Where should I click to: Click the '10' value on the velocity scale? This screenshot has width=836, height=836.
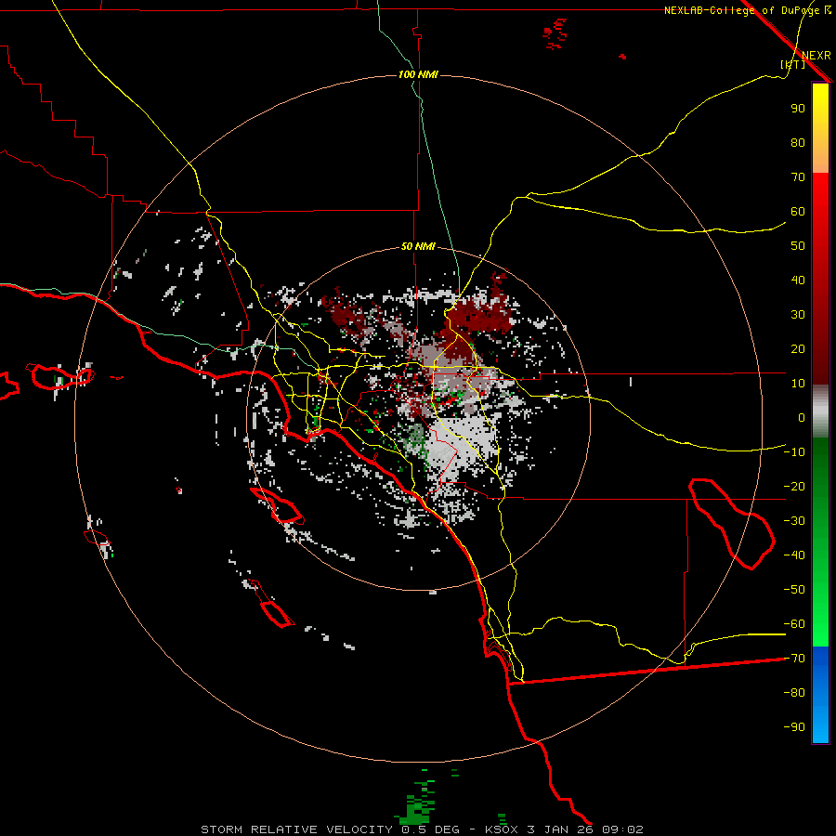click(798, 384)
